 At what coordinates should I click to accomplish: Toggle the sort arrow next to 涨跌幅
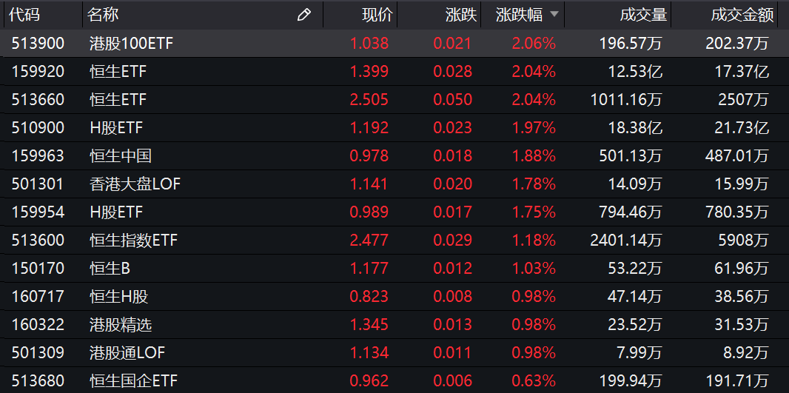(x=554, y=15)
